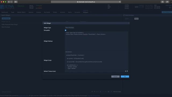Click the Widget Type field Stock Purchase
The height and width of the screenshot is (97, 172).
click(70, 27)
